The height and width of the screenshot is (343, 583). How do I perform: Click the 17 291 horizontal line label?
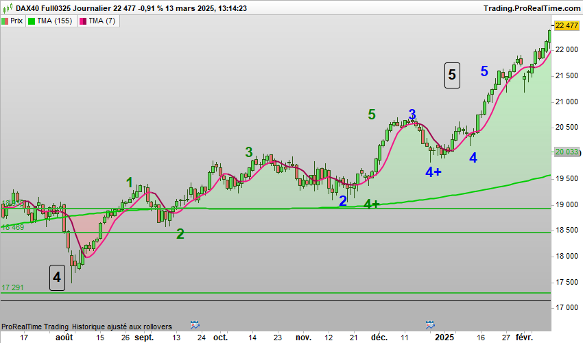12,287
